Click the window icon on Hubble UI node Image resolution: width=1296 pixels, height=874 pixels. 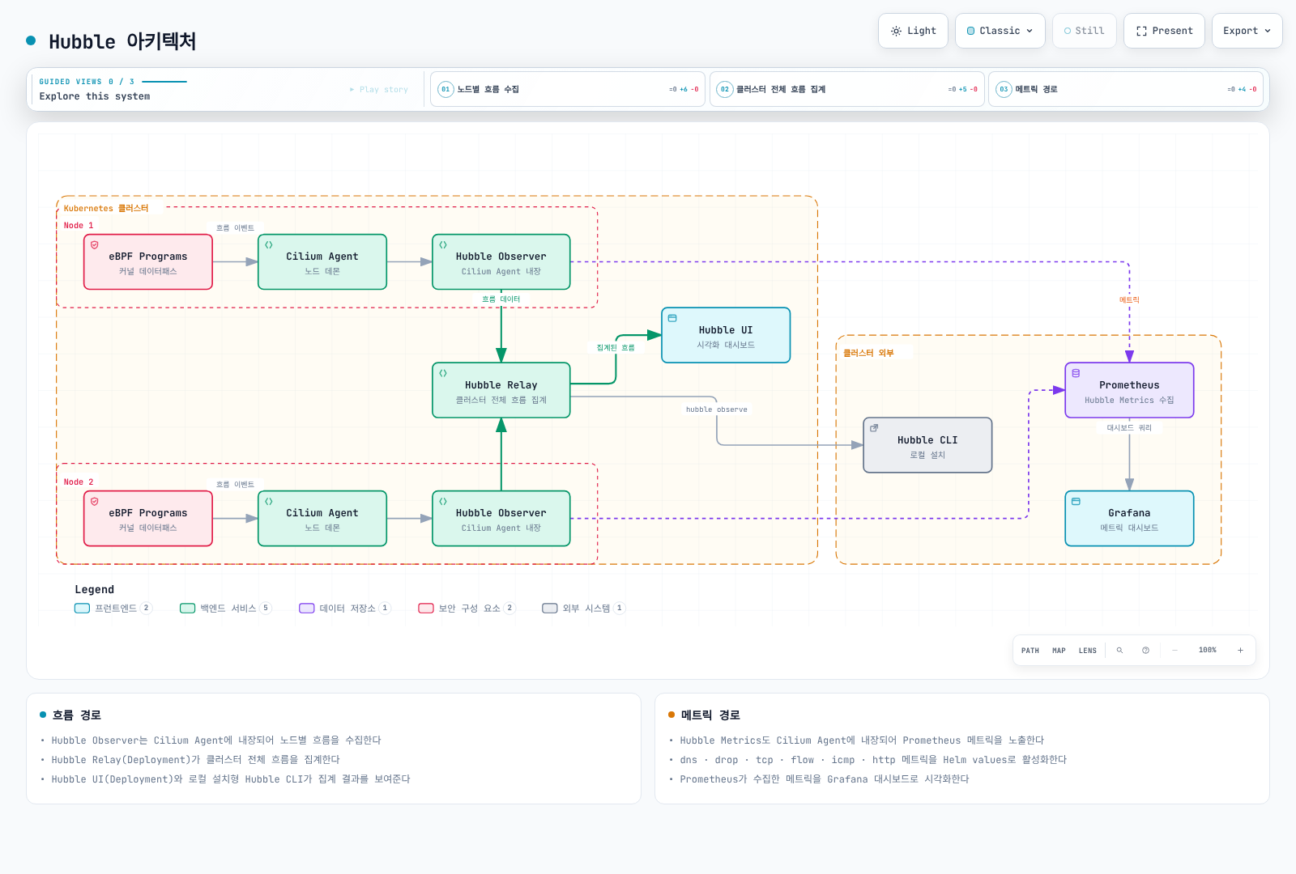[x=671, y=318]
